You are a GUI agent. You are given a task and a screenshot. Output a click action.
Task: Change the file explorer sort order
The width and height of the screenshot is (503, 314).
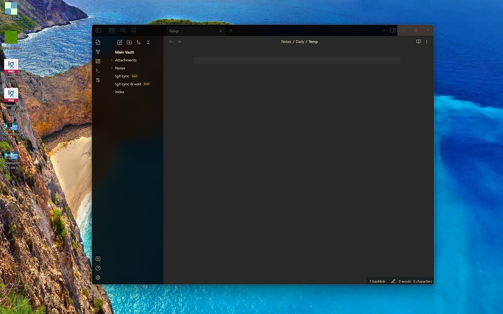click(139, 42)
